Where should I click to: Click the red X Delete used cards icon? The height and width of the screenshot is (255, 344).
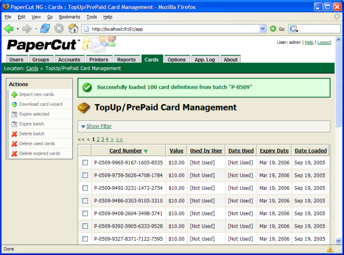tap(14, 144)
